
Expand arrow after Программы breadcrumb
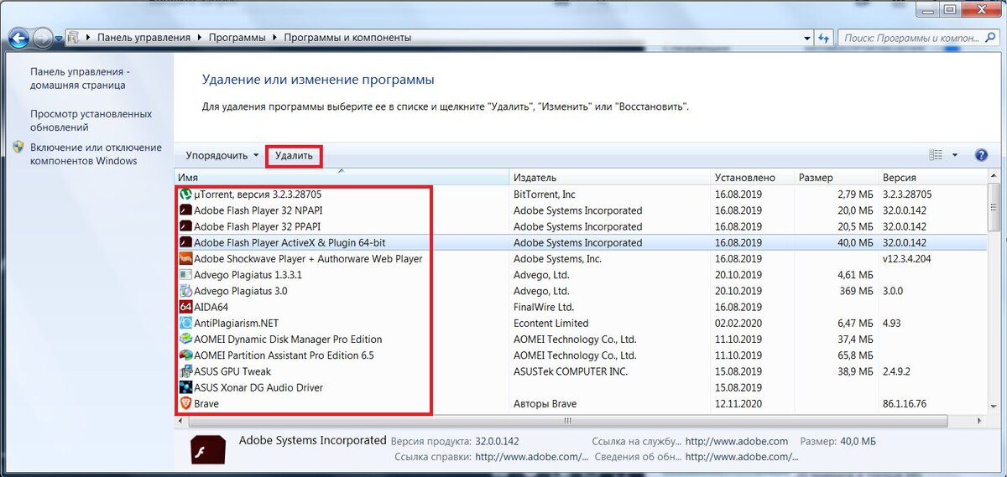click(x=274, y=38)
